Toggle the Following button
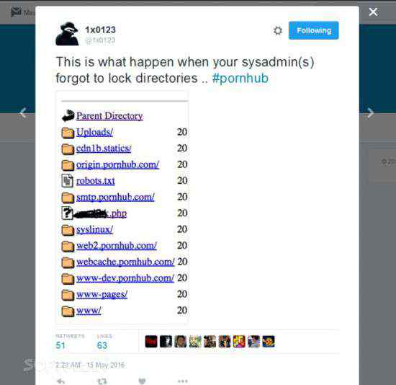This screenshot has width=396, height=385. [313, 30]
